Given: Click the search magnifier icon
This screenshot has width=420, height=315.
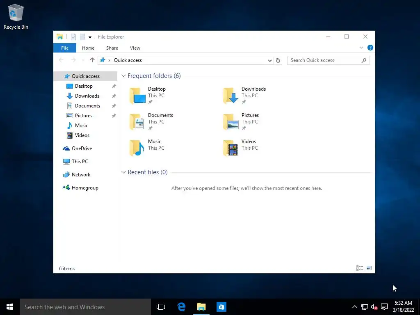Looking at the screenshot, I should point(364,60).
